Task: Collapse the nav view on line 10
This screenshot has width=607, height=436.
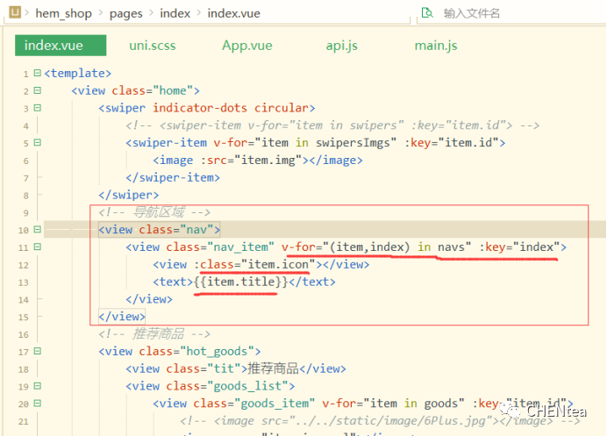Action: (37, 230)
